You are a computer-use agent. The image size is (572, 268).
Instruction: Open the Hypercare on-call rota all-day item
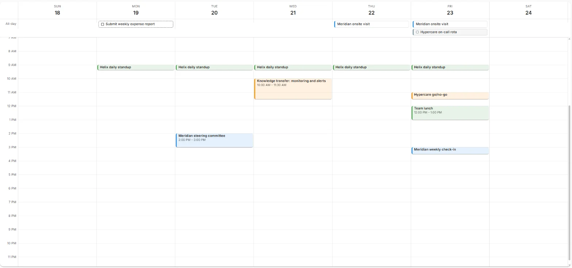coord(450,32)
